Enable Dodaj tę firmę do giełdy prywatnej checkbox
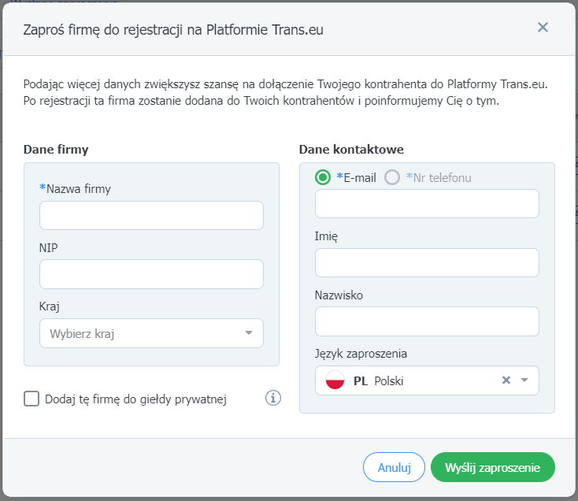 tap(31, 399)
